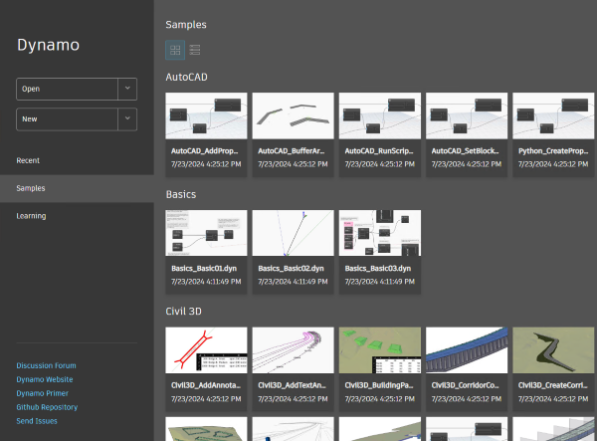Switch Samples to list view
Screen dimensions: 597x441
[x=195, y=50]
